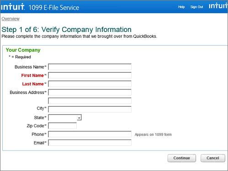Click the Intuit logo at top left
The height and width of the screenshot is (171, 228).
click(x=13, y=7)
